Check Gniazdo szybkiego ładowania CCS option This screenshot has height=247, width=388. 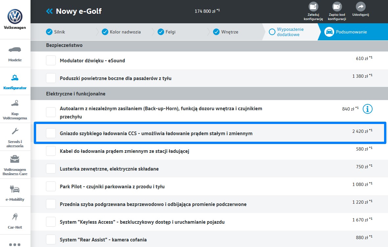(51, 133)
